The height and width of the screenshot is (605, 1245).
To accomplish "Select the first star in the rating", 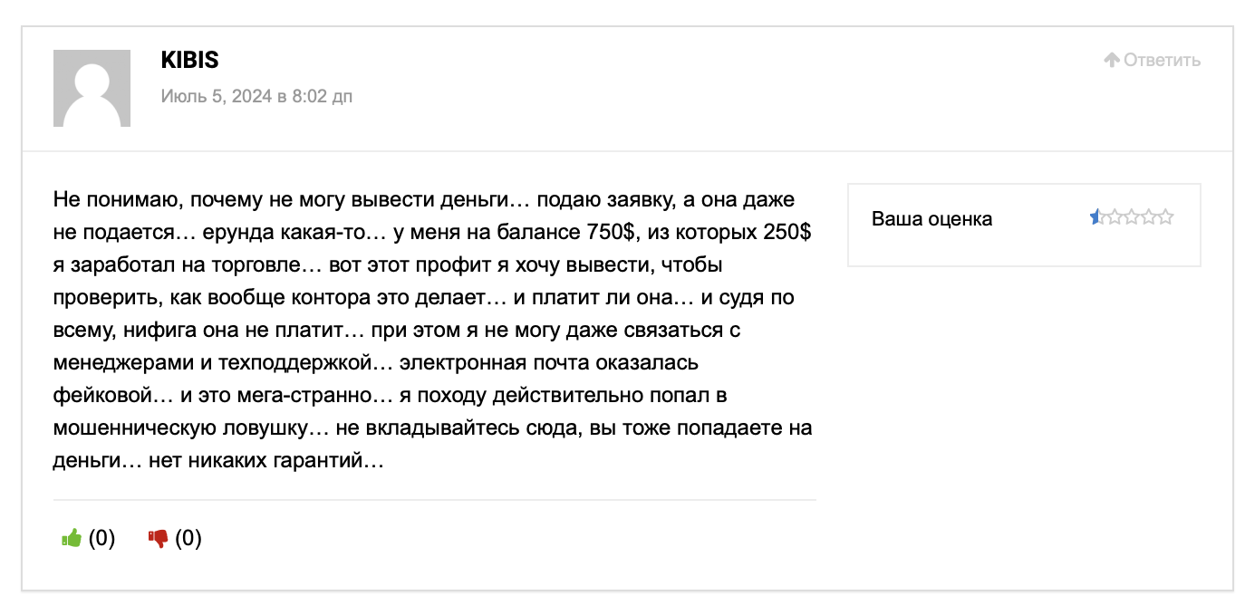I will [1097, 217].
